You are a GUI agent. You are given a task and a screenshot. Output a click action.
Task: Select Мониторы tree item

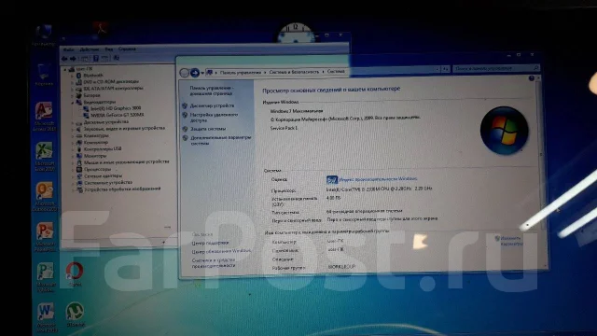point(95,156)
